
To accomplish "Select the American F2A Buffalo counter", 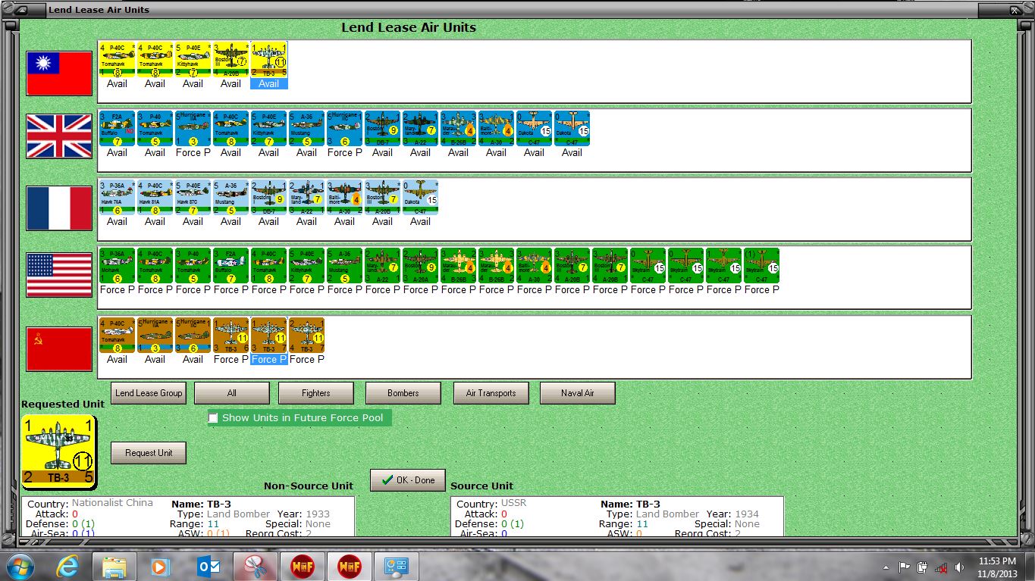I will [x=231, y=266].
